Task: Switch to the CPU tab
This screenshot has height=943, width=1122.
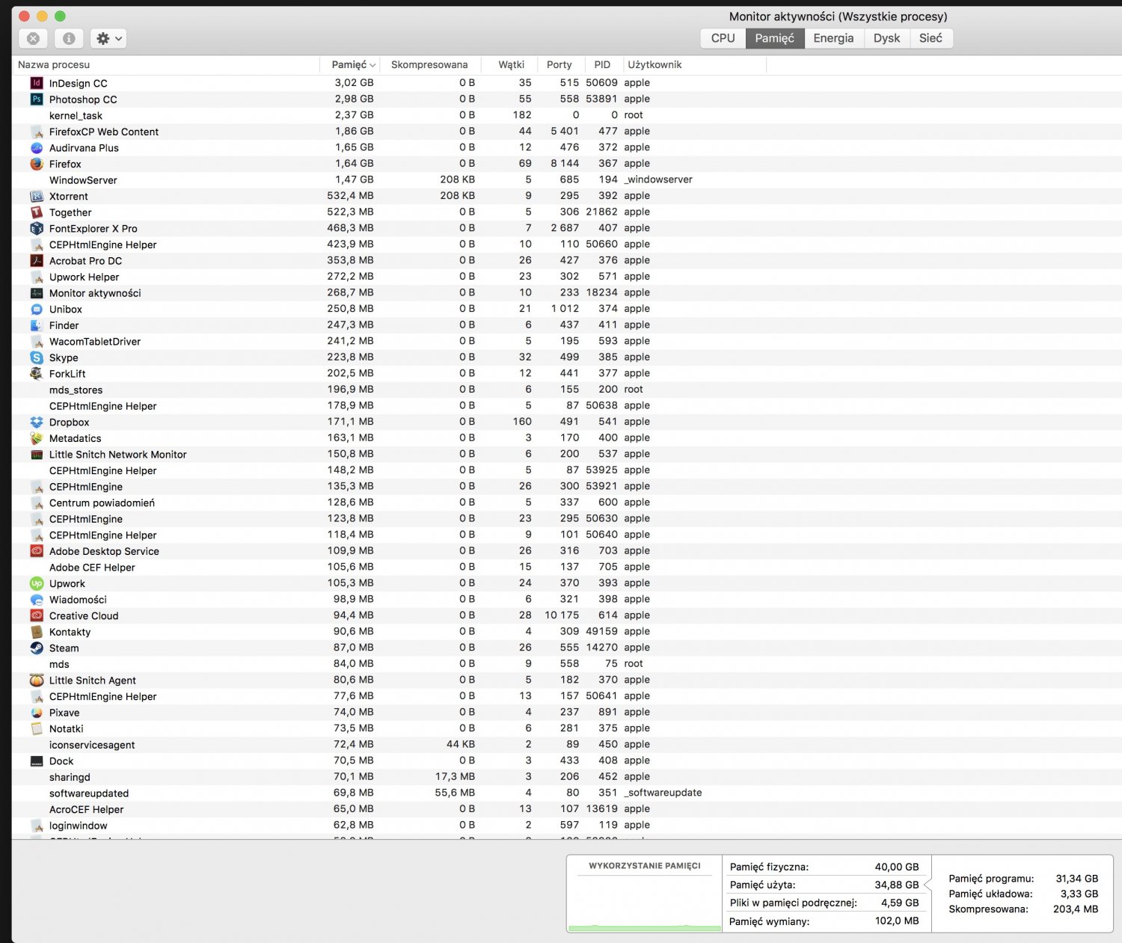Action: pos(723,38)
